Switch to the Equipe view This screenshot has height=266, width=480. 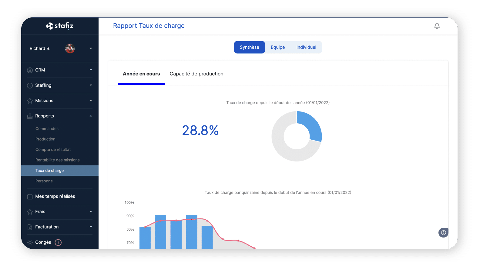(x=278, y=47)
